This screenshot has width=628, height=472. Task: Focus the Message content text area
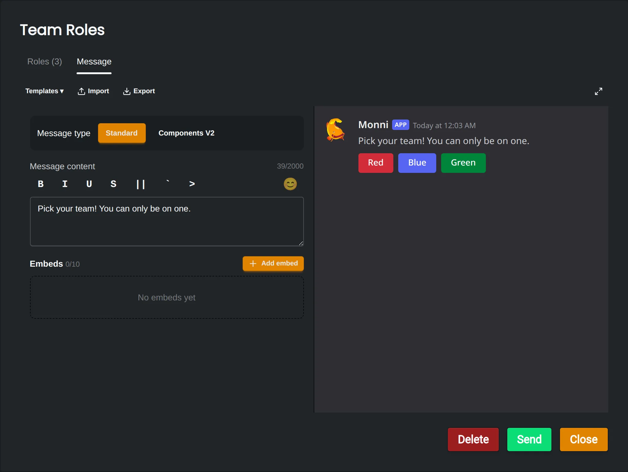point(167,221)
